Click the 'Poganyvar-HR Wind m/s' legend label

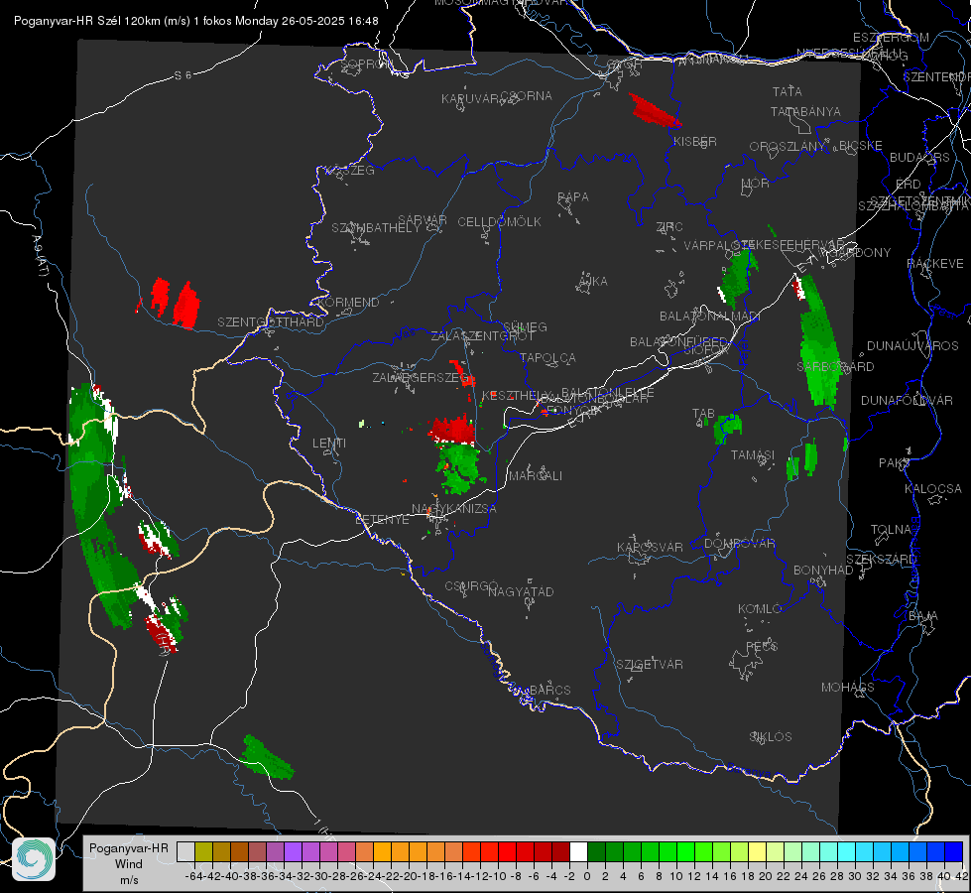tap(129, 864)
